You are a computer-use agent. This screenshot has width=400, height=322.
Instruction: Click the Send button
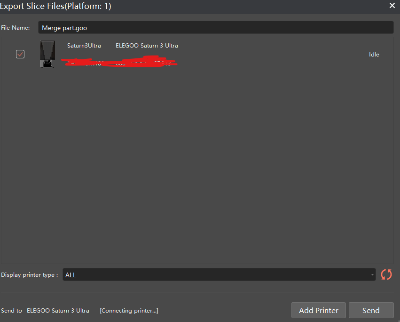click(371, 310)
